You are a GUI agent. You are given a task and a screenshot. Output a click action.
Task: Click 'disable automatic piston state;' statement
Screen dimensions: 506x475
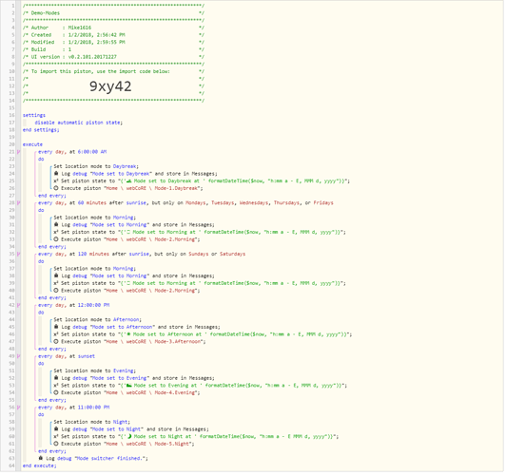(x=79, y=123)
